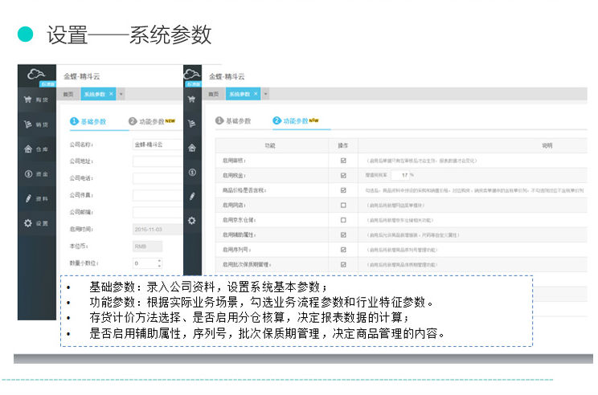Expand the tab list arrow above the company form
This screenshot has width=598, height=395.
[x=121, y=94]
